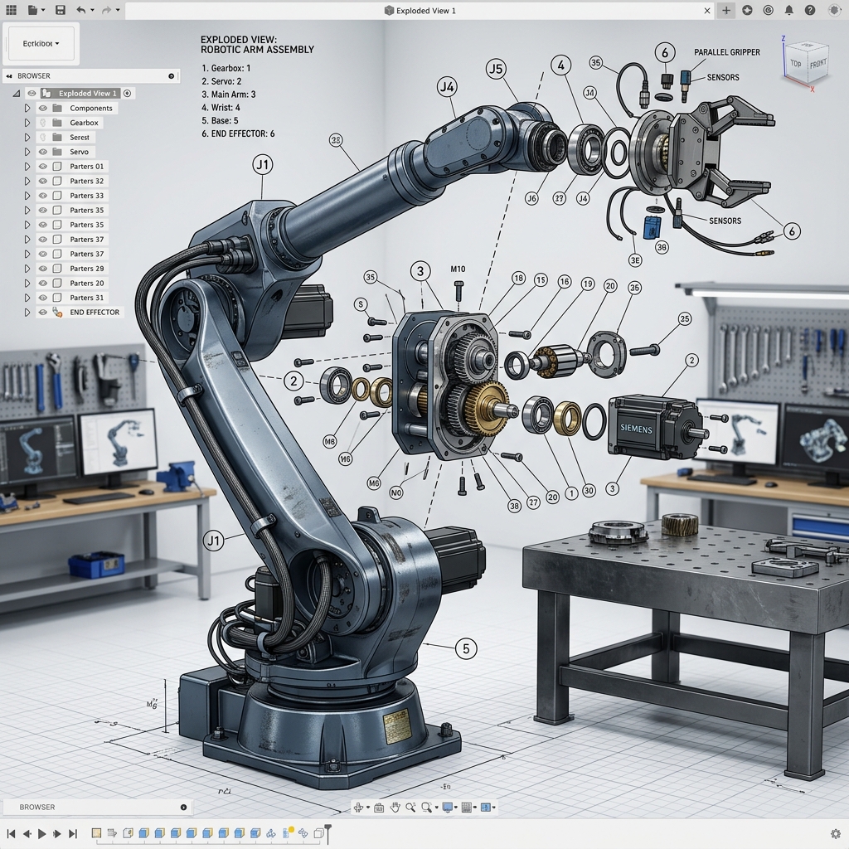This screenshot has height=849, width=849.
Task: Open the data panel grid icon
Action: click(11, 10)
